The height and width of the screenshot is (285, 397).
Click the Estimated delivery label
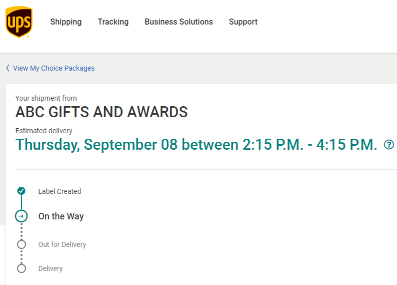point(44,131)
